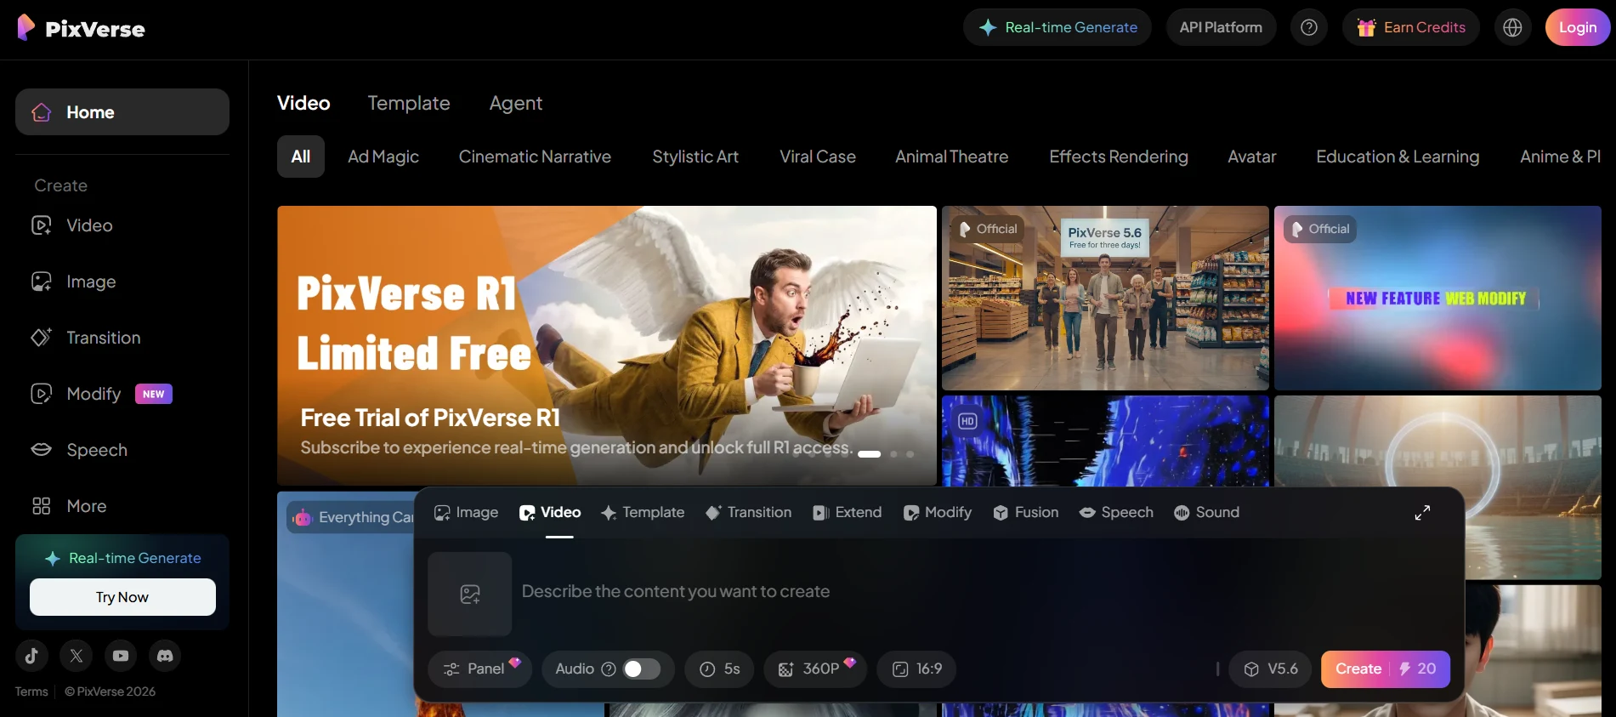The image size is (1616, 717).
Task: Click the Real-time Generate sidebar label
Action: tap(123, 558)
